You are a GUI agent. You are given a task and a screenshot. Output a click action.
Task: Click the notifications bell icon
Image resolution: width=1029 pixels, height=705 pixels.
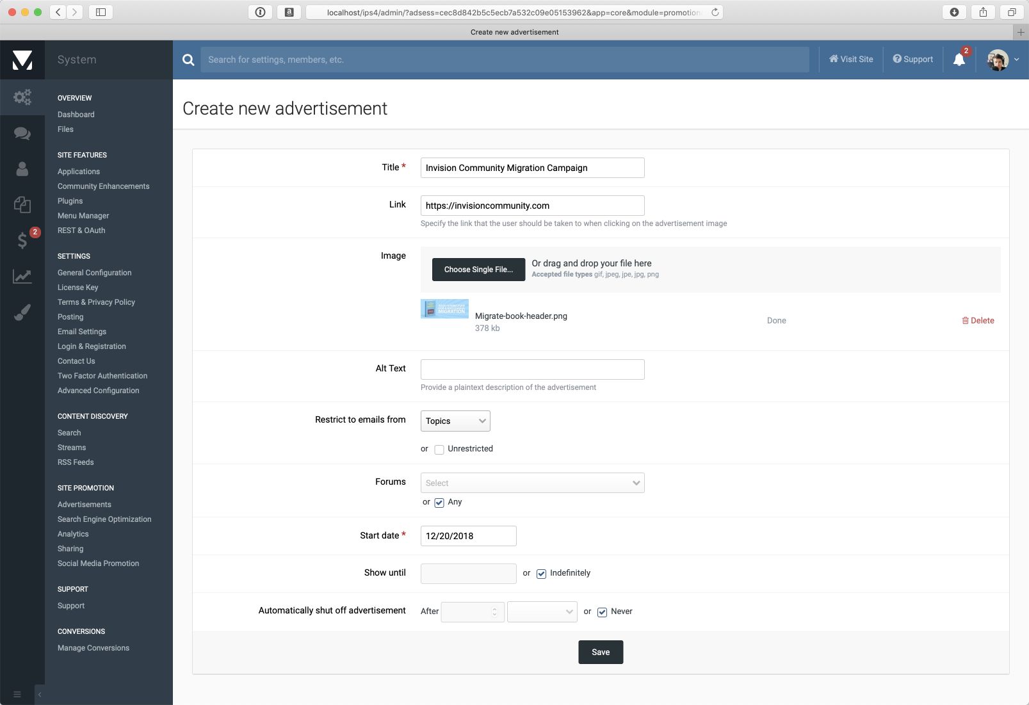[959, 60]
